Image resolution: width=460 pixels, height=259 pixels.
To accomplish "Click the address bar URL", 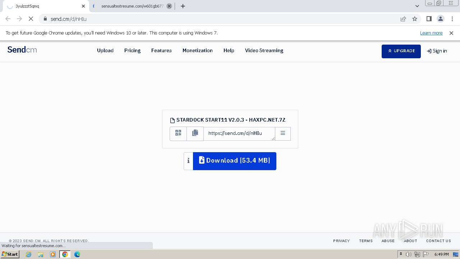I will 69,19.
